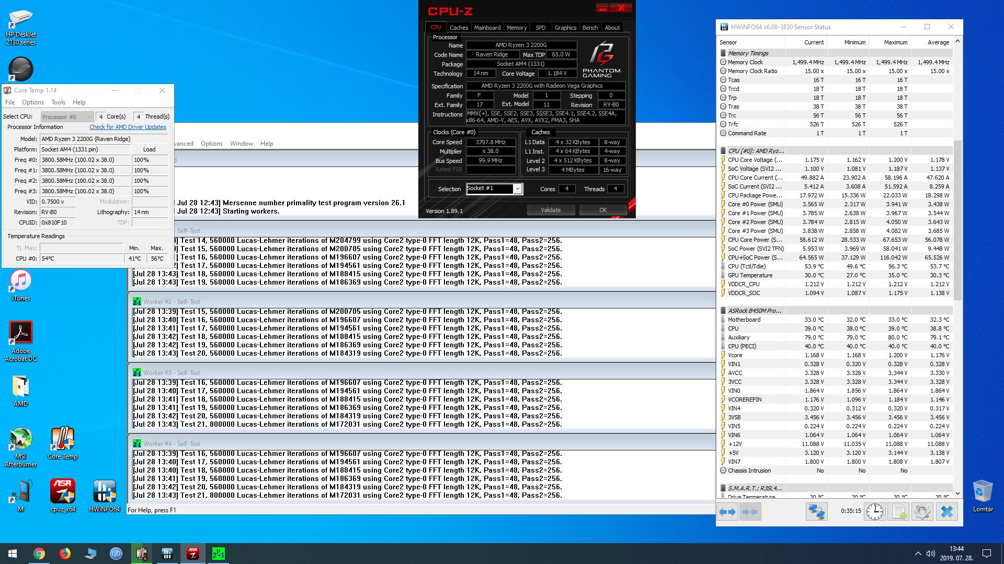Switch to the Mainboard tab in CPU-Z
This screenshot has height=564, width=1004.
pyautogui.click(x=487, y=28)
